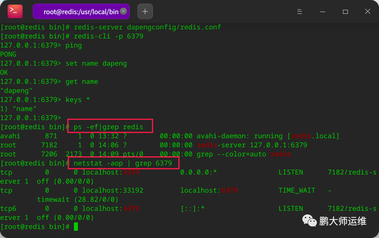Open the hamburger menu in title bar
Screen dimensions: 379x238
point(300,12)
